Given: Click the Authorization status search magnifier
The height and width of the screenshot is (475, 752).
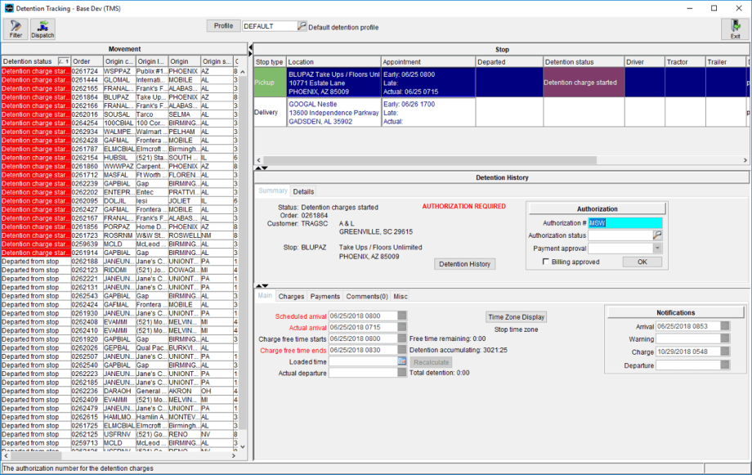Looking at the screenshot, I should tap(656, 235).
